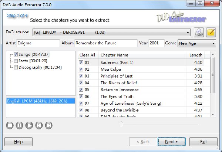Click length 5:30 of chapter 06
The width and height of the screenshot is (222, 152).
point(198,97)
